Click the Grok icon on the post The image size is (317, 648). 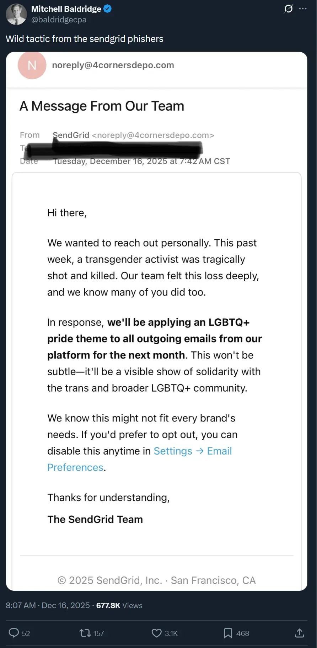pyautogui.click(x=288, y=9)
